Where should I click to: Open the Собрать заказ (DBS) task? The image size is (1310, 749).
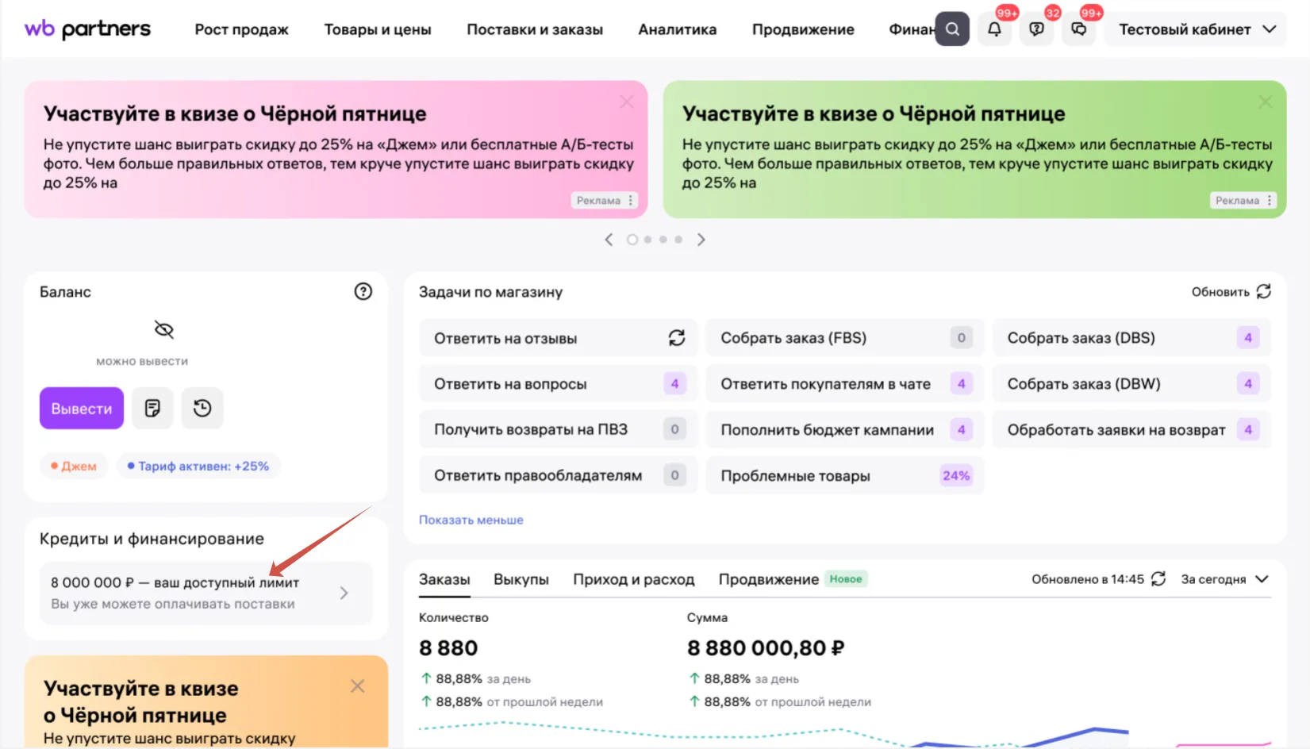[x=1131, y=338]
